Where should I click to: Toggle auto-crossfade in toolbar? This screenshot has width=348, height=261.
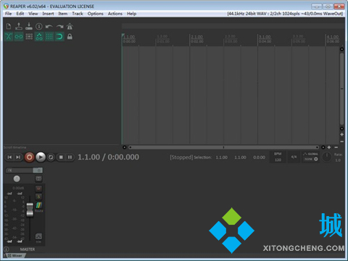click(9, 36)
